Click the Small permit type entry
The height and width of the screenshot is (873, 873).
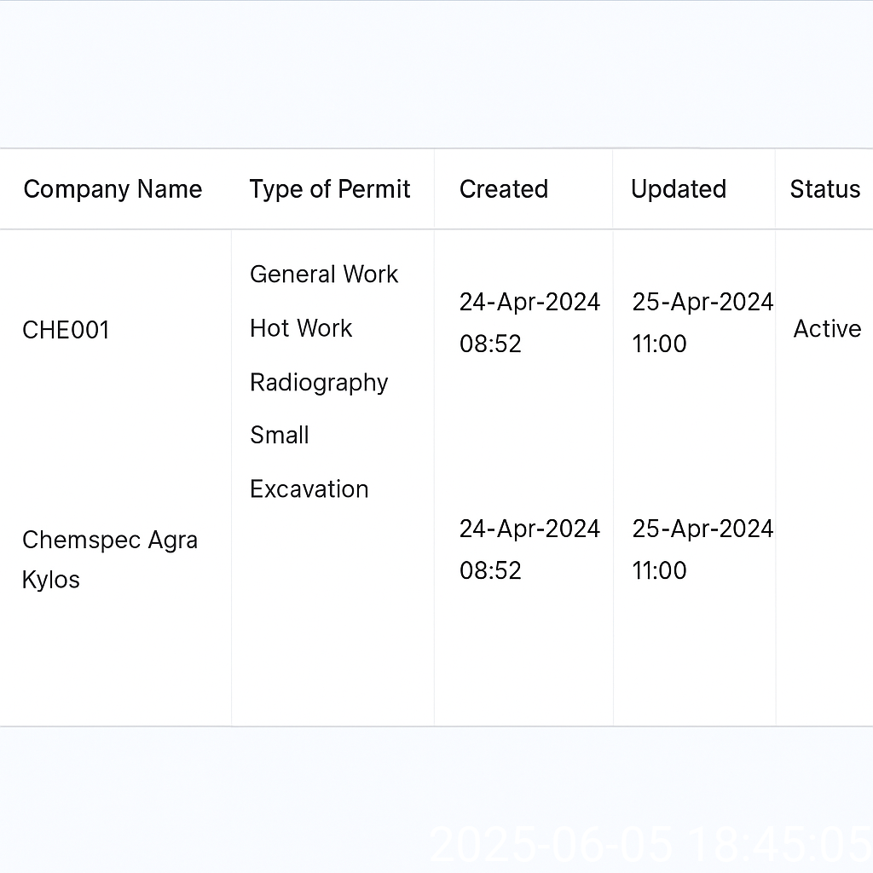click(279, 436)
